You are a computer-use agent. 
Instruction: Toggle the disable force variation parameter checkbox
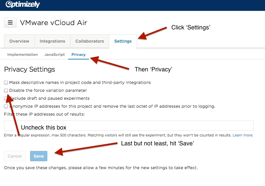tap(6, 91)
